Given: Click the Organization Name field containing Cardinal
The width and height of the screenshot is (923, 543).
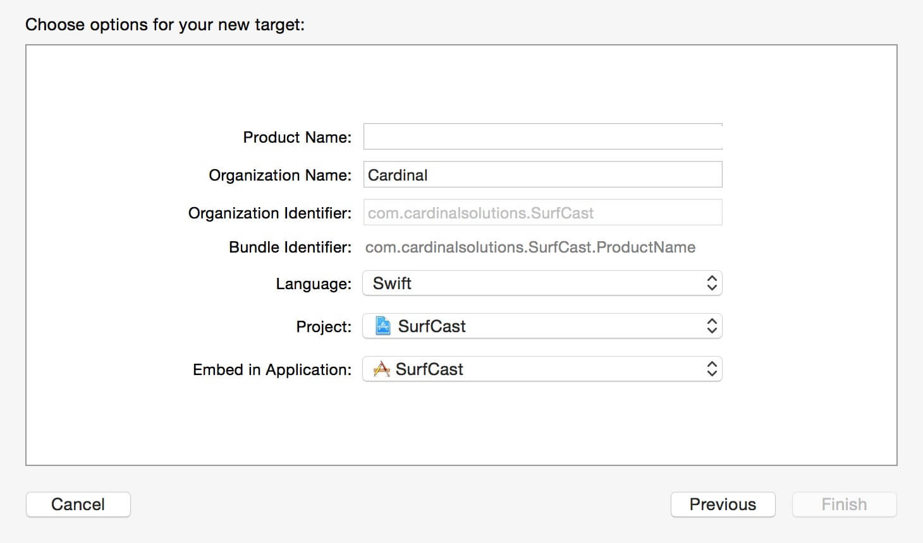Looking at the screenshot, I should tap(542, 175).
